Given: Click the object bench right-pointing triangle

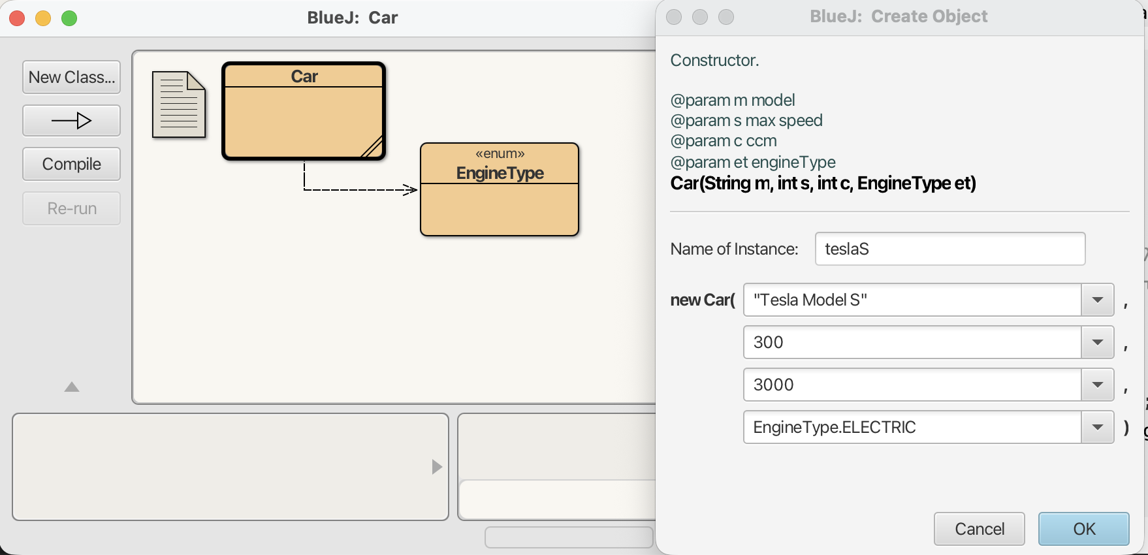Looking at the screenshot, I should coord(437,467).
